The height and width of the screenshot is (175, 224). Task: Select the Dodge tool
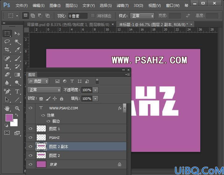17,83
